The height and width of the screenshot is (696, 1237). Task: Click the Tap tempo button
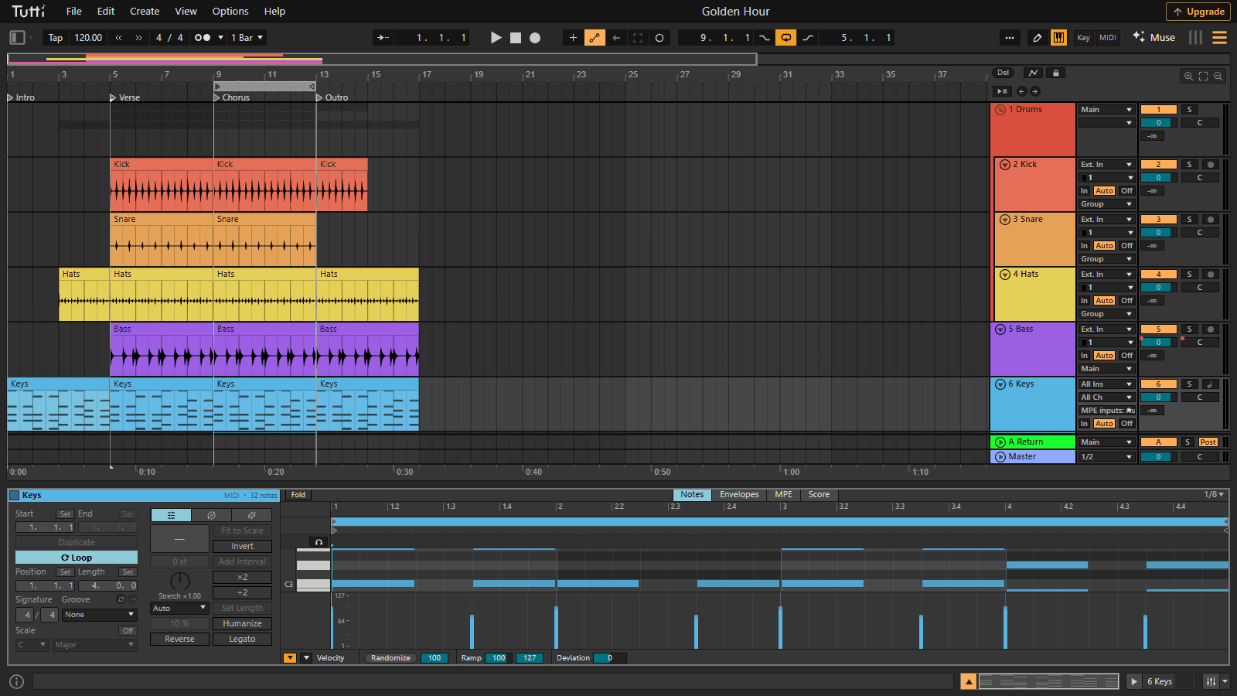tap(56, 37)
